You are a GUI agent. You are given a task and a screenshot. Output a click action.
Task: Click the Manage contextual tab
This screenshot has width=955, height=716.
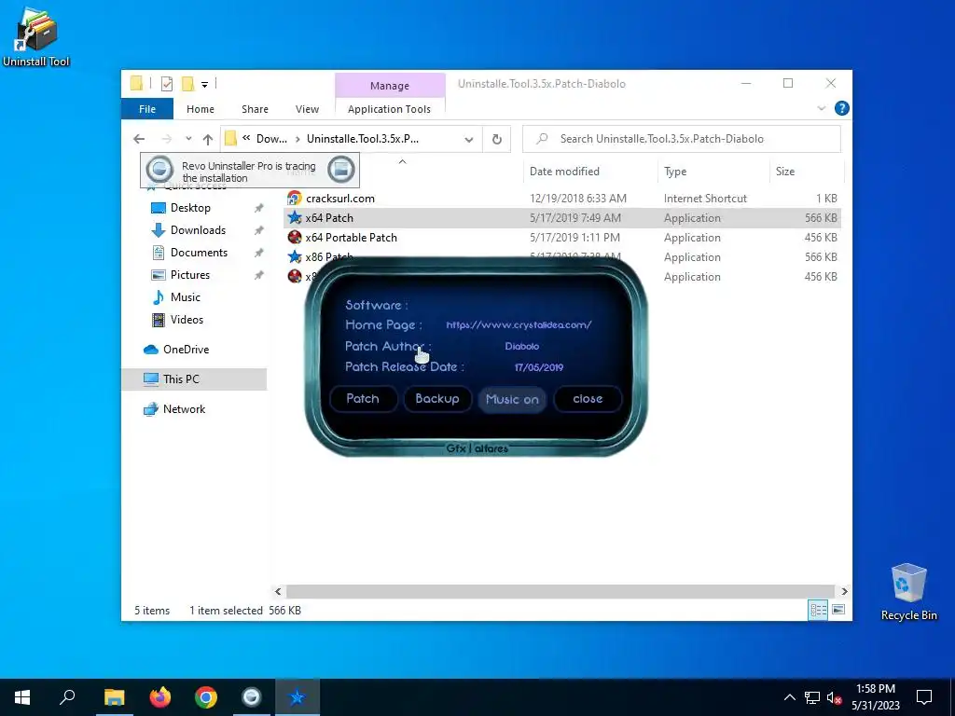(x=390, y=86)
